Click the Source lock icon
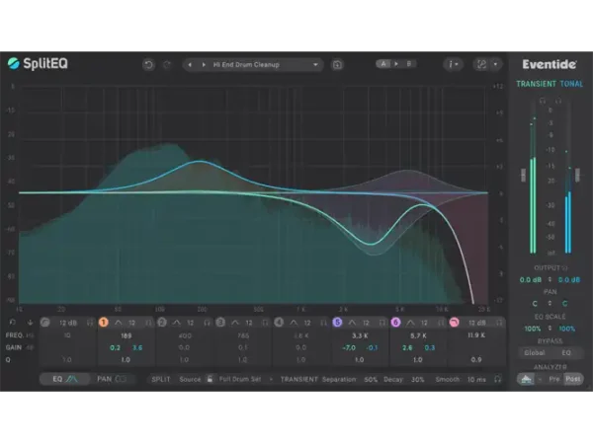Screen dimensions: 593x444 (x=210, y=379)
